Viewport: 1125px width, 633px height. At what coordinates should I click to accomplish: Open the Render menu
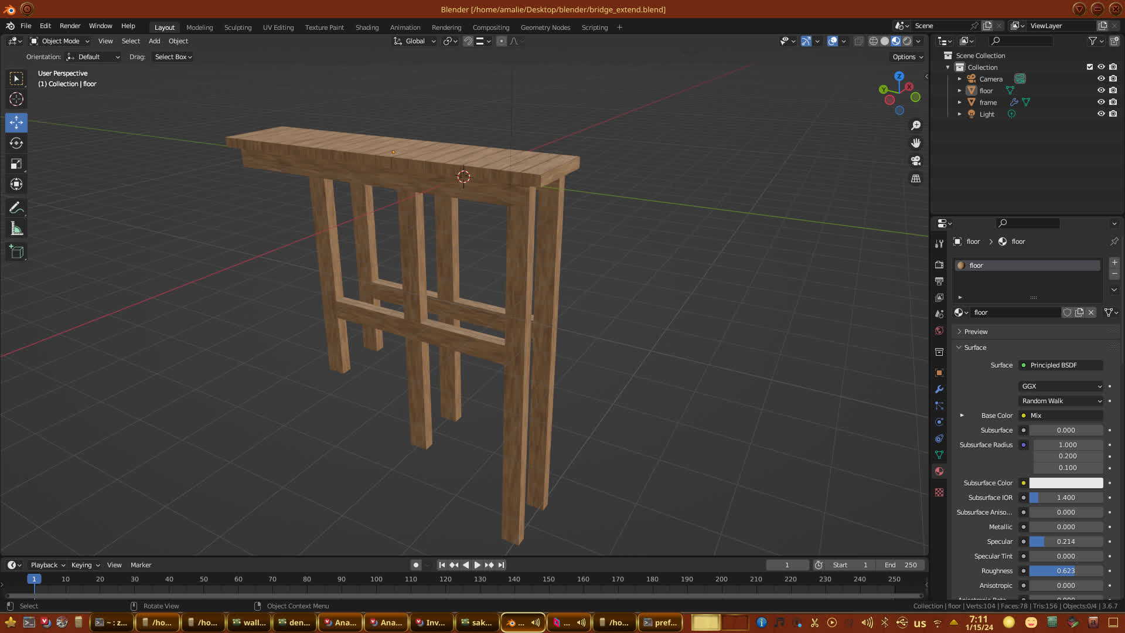[x=70, y=26]
